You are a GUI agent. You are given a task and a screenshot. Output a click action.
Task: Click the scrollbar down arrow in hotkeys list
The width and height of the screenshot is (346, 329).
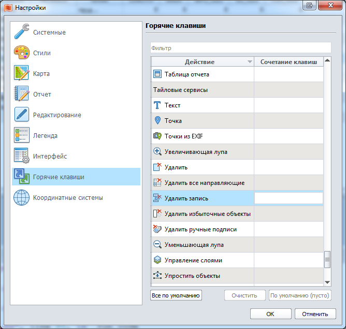[327, 282]
